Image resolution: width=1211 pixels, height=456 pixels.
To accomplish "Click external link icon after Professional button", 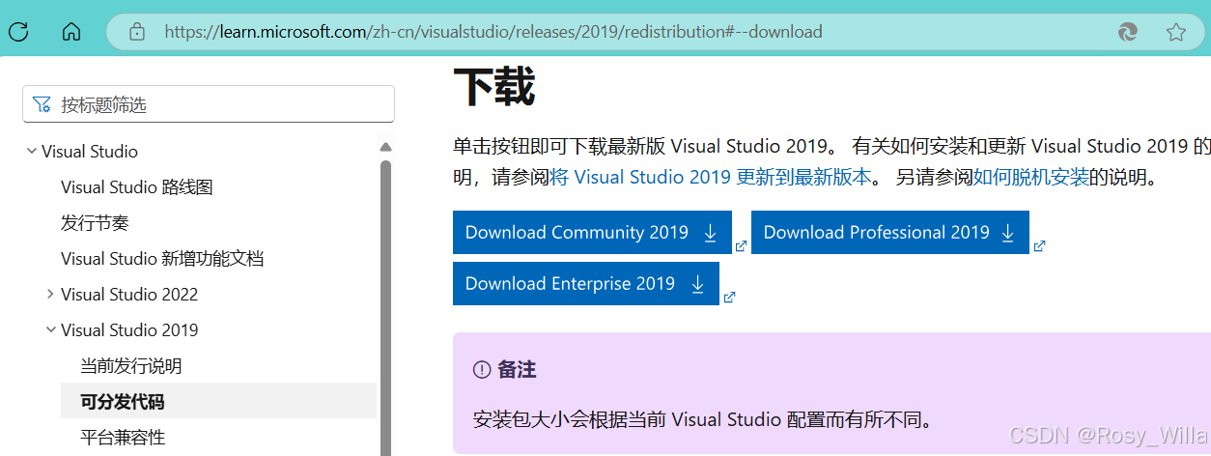I will click(1039, 246).
